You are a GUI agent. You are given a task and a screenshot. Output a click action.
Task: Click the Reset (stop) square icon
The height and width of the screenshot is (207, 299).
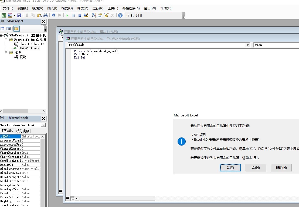pyautogui.click(x=80, y=15)
